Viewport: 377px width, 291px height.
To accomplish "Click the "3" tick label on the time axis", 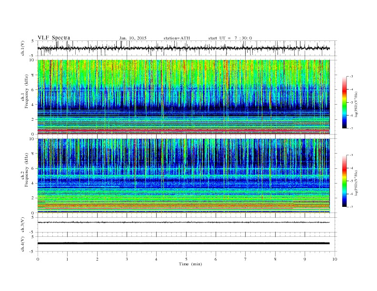I will point(127,259).
